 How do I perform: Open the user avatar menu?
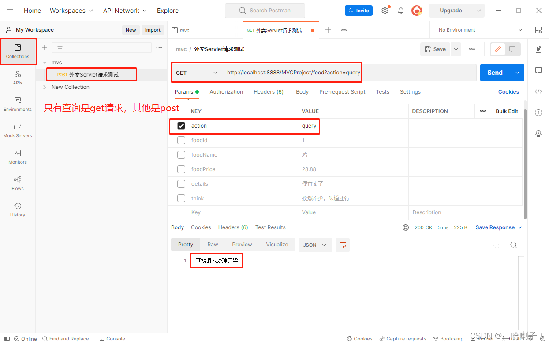click(x=417, y=11)
